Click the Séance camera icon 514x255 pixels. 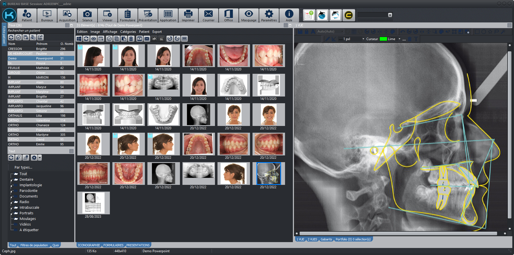(87, 15)
